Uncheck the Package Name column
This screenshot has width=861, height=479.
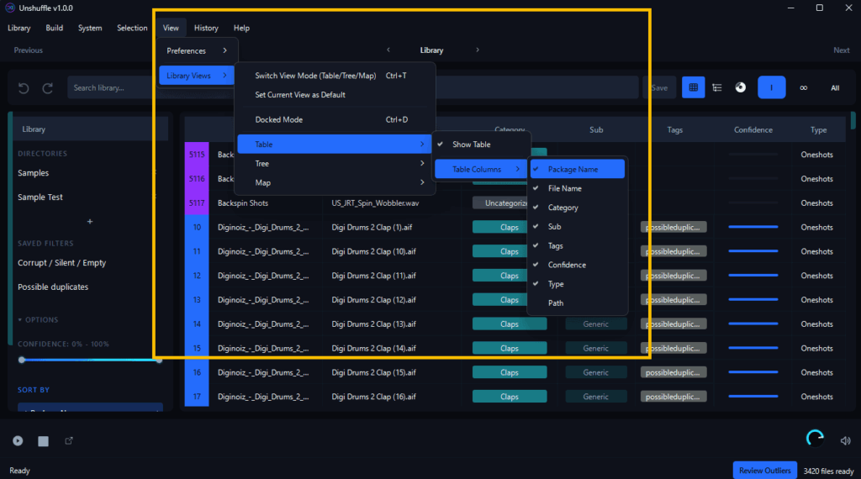tap(578, 169)
